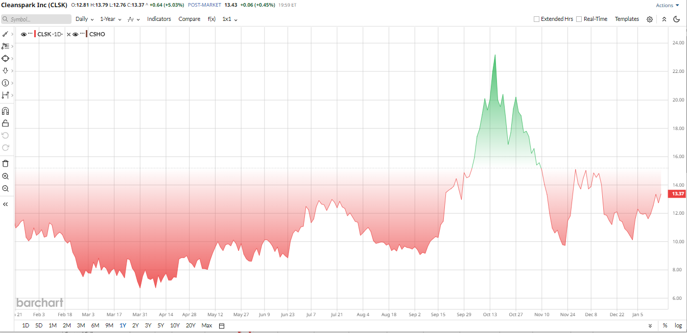
Task: Select the 5Y range
Action: pyautogui.click(x=160, y=326)
